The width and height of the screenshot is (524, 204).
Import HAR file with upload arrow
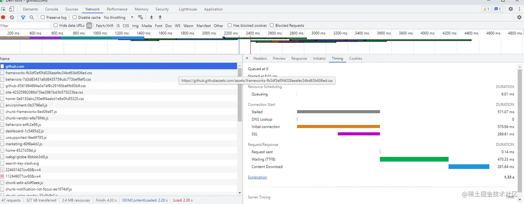[151, 17]
